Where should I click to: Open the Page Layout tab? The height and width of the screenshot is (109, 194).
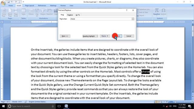click(x=29, y=5)
